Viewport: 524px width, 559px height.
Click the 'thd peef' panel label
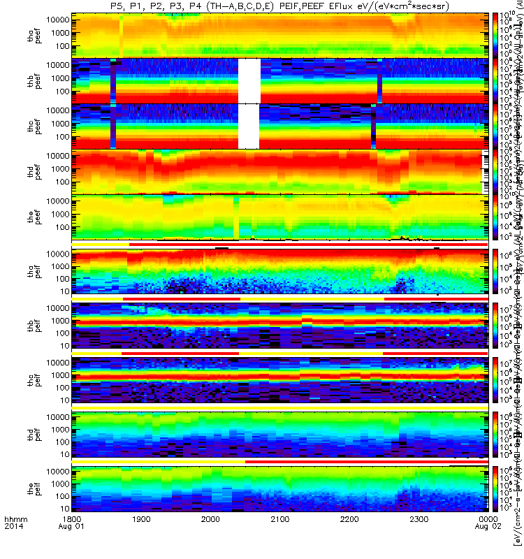pos(34,172)
